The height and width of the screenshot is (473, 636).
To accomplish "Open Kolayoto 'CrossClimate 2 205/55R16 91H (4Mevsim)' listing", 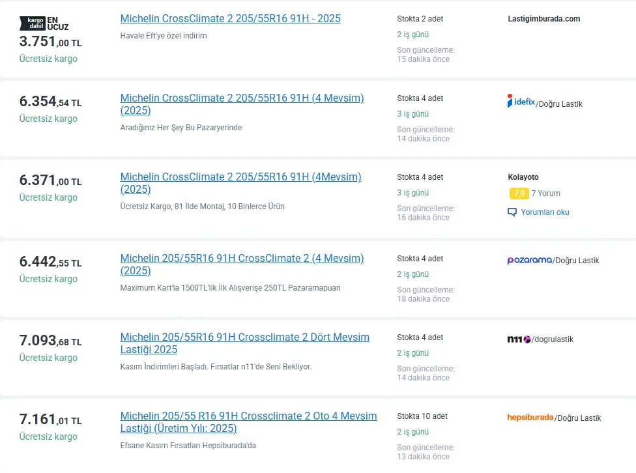I will [x=240, y=183].
